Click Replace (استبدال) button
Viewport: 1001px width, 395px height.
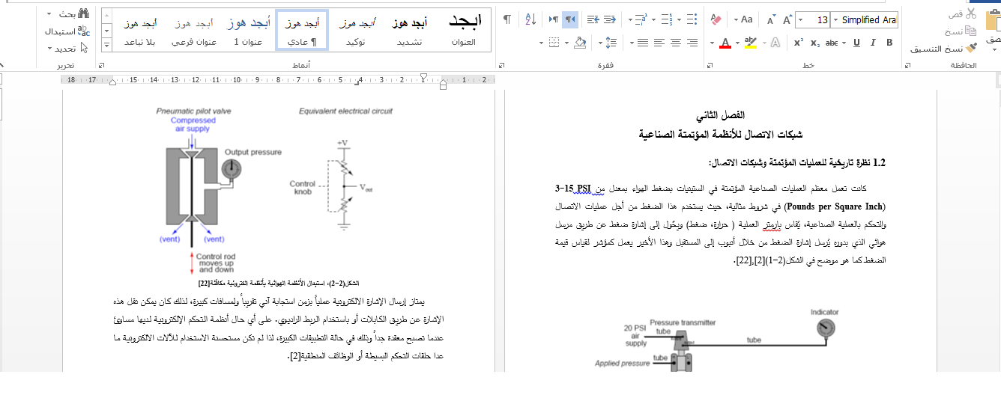click(67, 31)
